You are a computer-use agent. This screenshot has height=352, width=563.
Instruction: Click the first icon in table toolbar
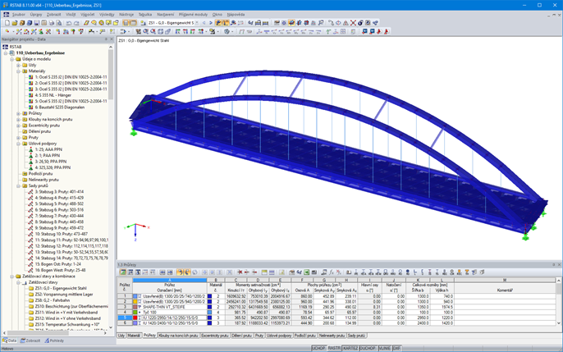(123, 272)
